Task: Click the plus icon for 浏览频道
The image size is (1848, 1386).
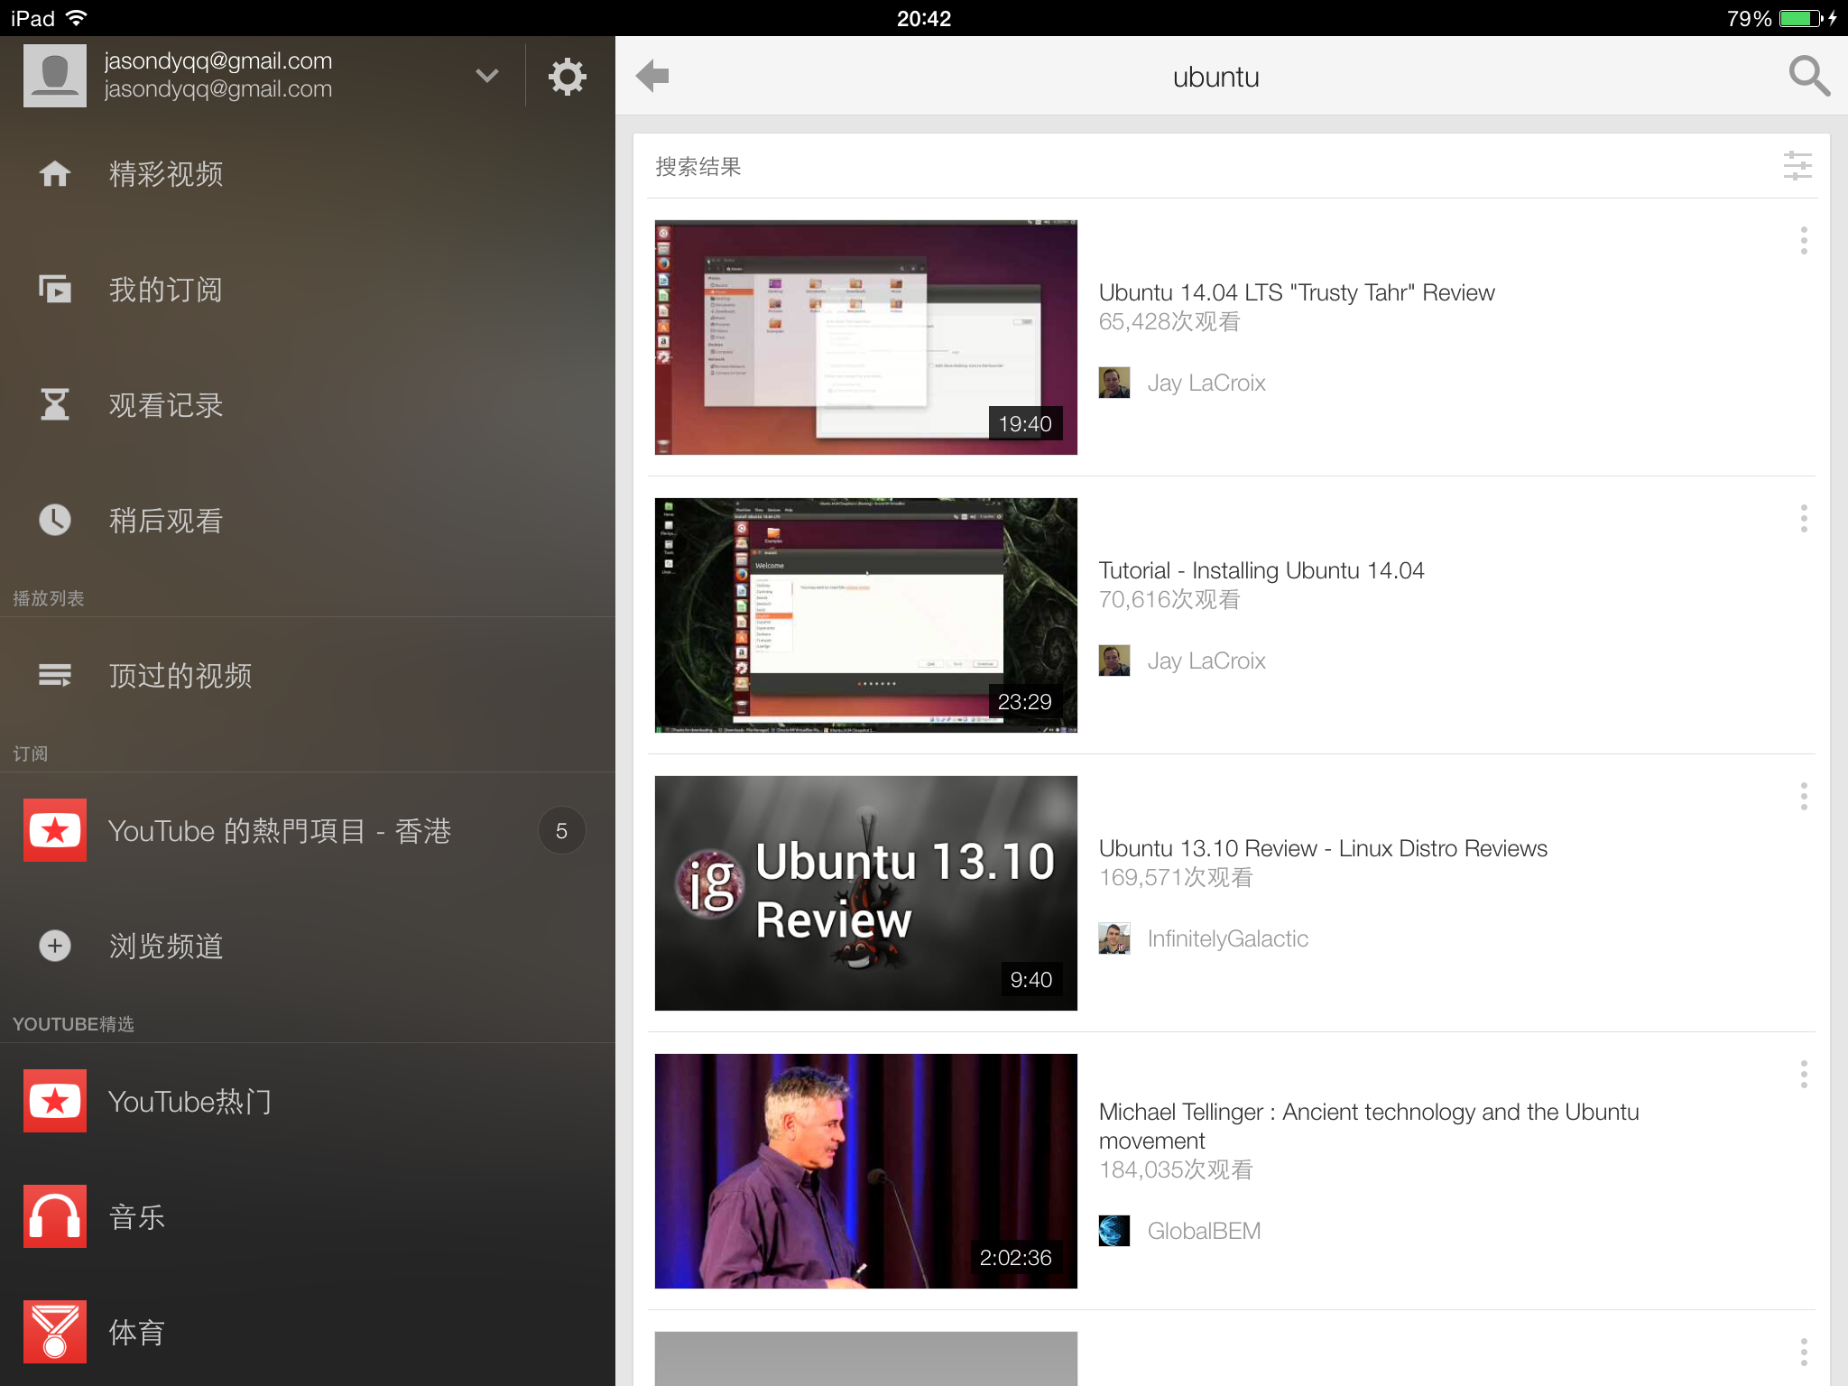Action: click(55, 946)
